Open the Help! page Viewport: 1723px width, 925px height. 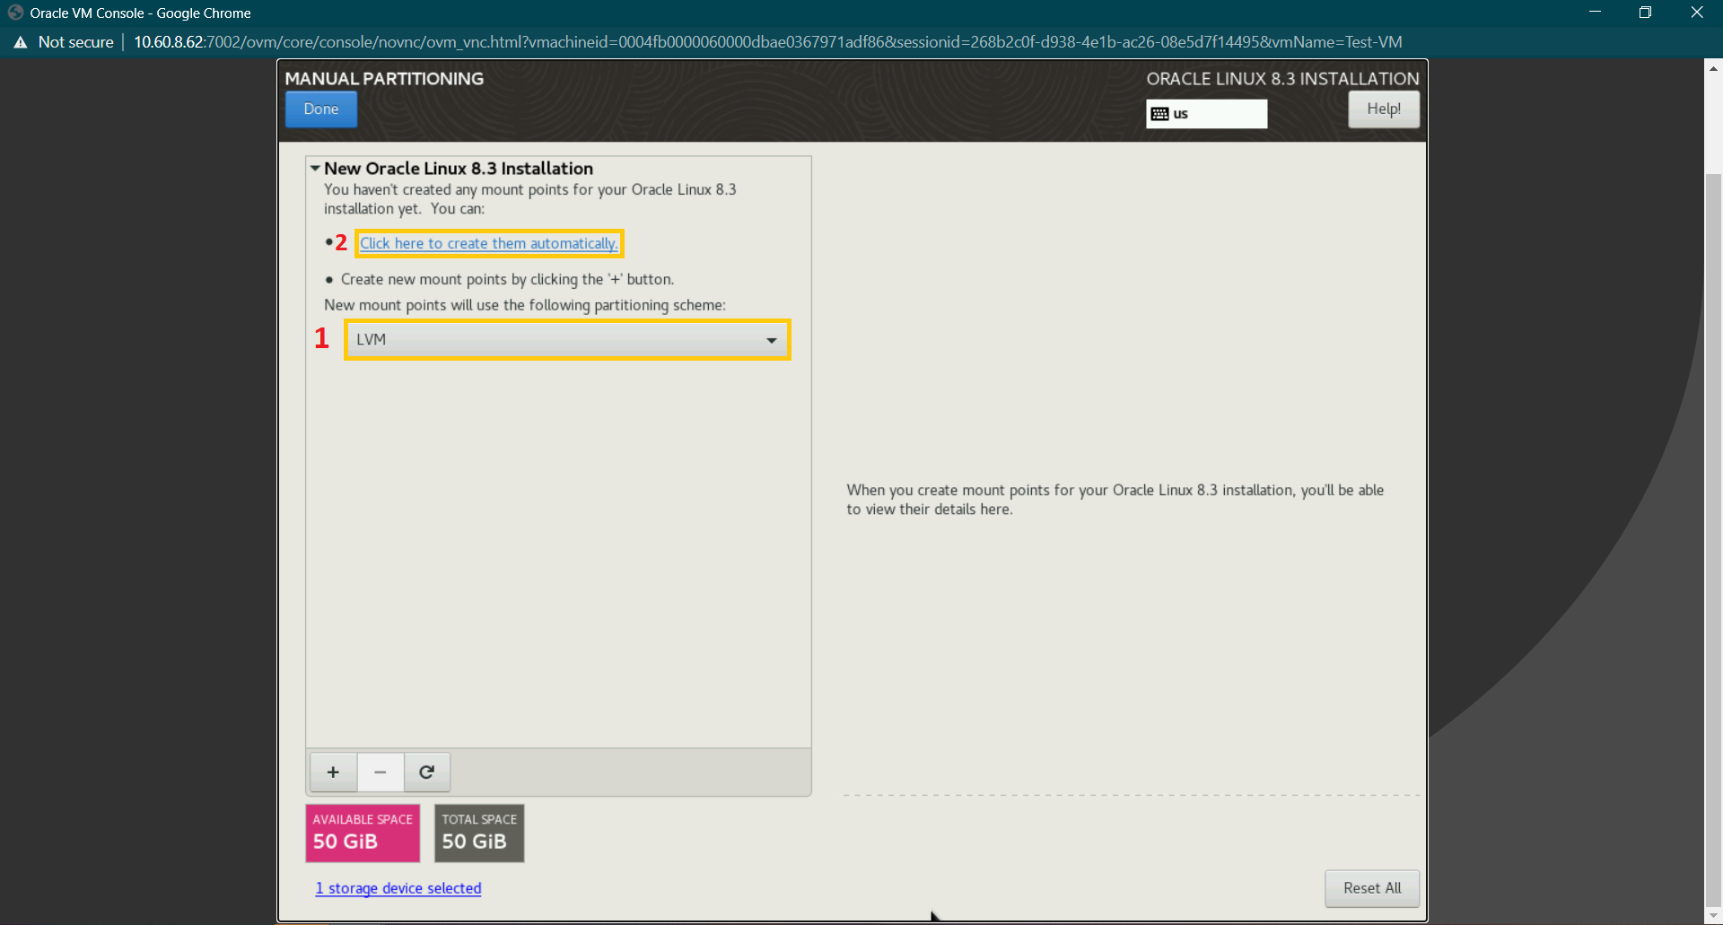(1383, 109)
